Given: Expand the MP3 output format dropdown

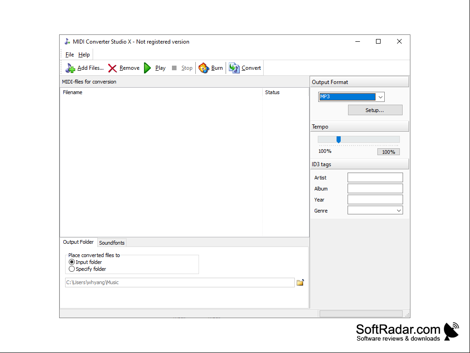Looking at the screenshot, I should (x=381, y=97).
